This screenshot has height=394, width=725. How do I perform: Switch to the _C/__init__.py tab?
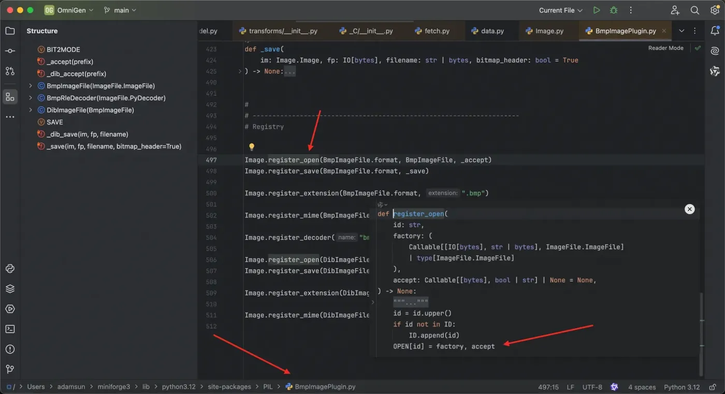366,31
